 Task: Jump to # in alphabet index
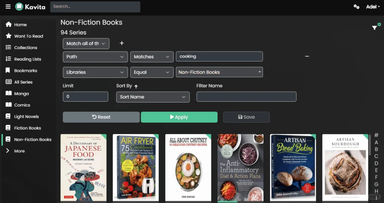(377, 135)
